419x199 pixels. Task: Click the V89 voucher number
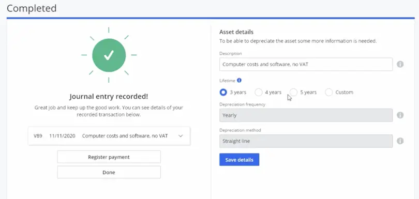[x=38, y=136]
